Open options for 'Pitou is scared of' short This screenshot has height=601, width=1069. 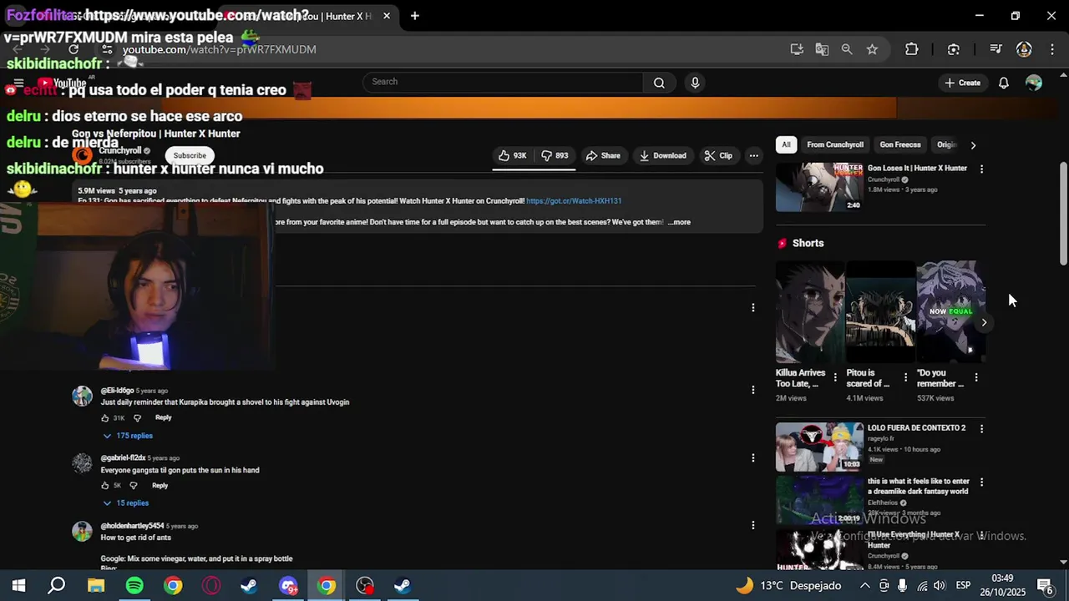(905, 378)
